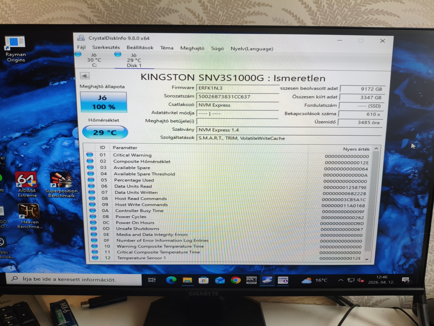
Task: Click the Task View icon on the taskbar
Action: (152, 280)
